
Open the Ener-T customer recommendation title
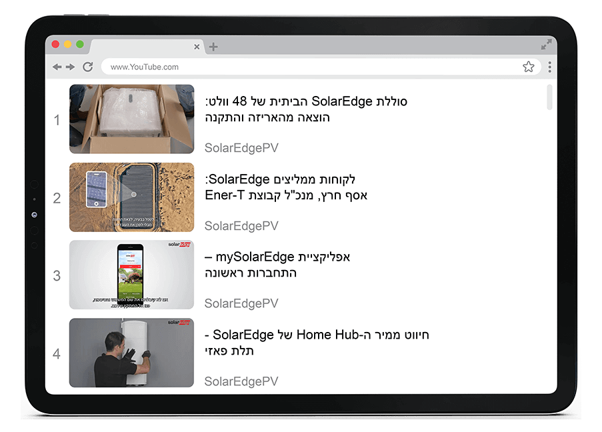[286, 187]
